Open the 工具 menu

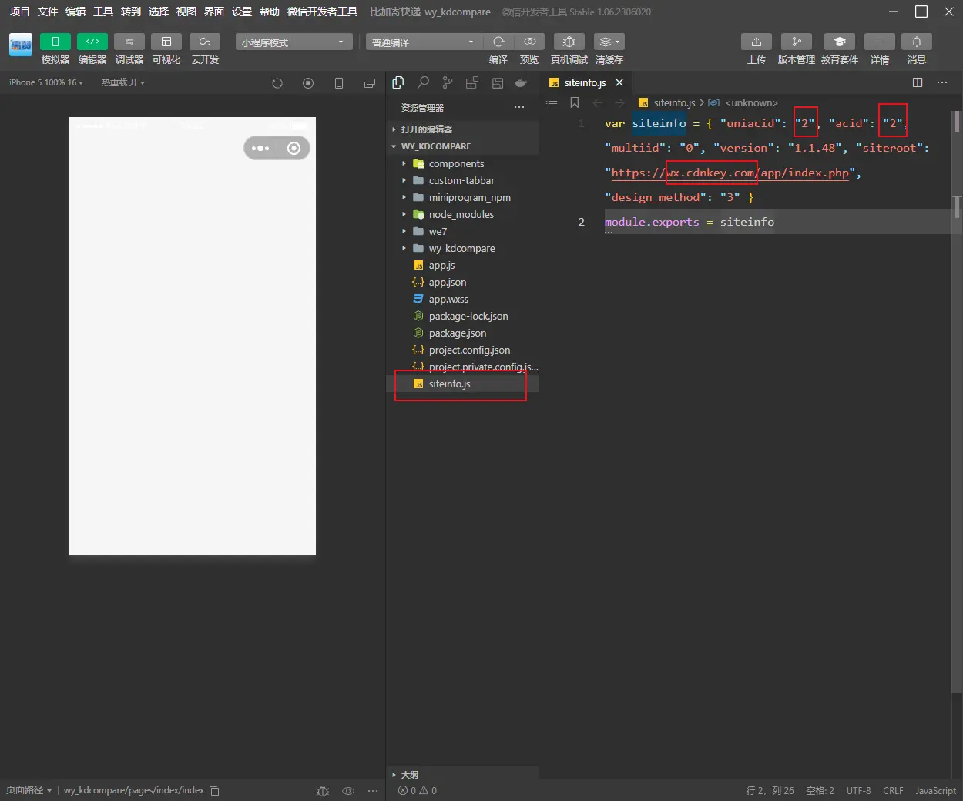102,12
